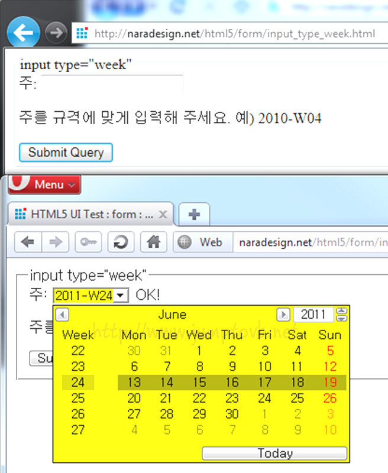Screen dimensions: 388x473
Task: Click Opera password wand key icon
Action: tap(88, 242)
